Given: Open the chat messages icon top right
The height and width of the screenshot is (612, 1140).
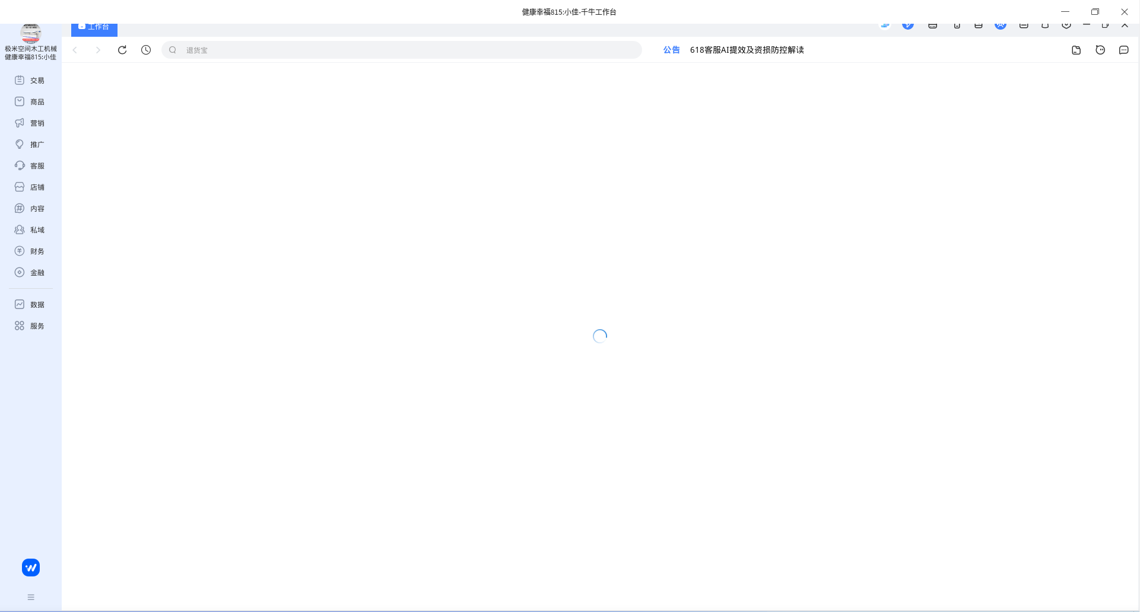Looking at the screenshot, I should point(1124,50).
